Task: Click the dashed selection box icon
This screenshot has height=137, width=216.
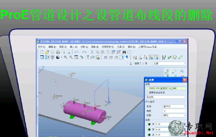Action: [x=129, y=52]
